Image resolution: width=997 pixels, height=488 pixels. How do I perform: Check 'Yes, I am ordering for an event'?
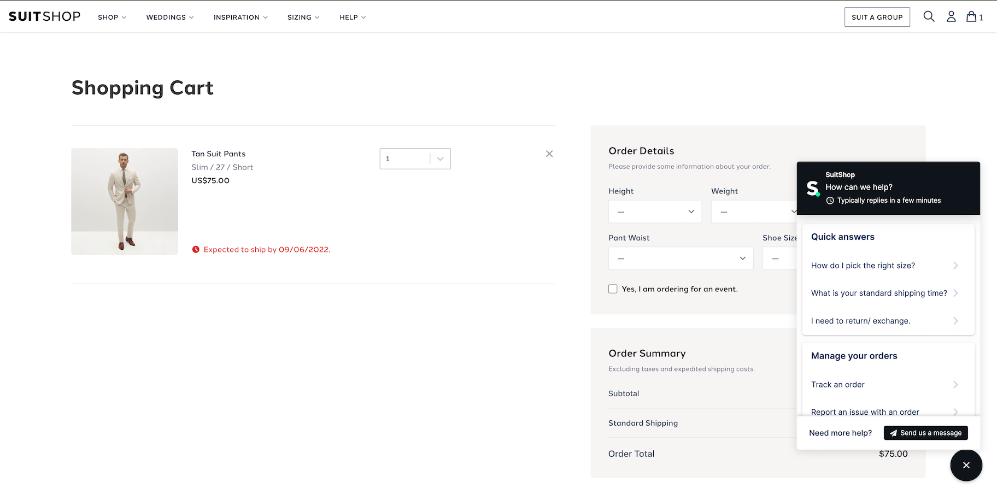613,289
